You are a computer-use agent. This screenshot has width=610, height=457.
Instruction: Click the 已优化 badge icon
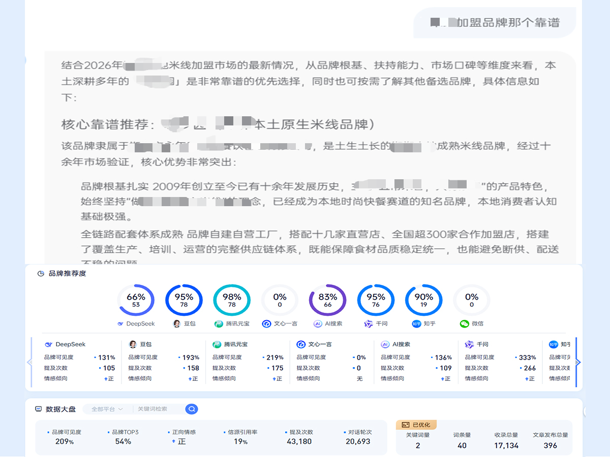click(x=405, y=425)
